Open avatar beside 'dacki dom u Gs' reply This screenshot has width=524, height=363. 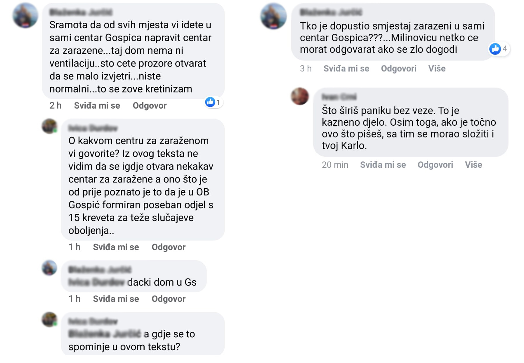point(49,268)
